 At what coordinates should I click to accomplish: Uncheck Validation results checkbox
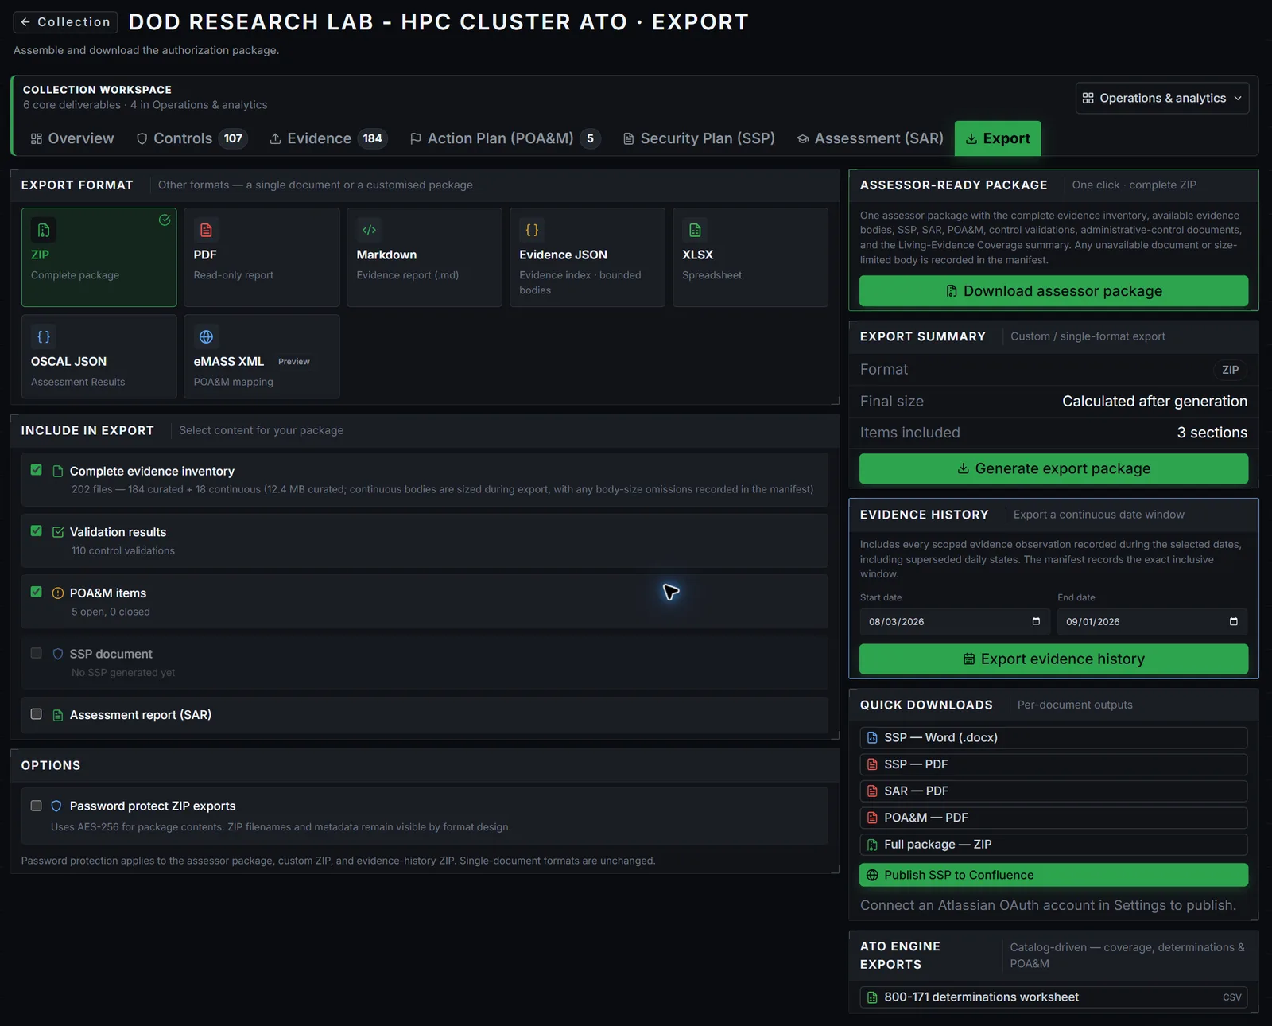36,530
